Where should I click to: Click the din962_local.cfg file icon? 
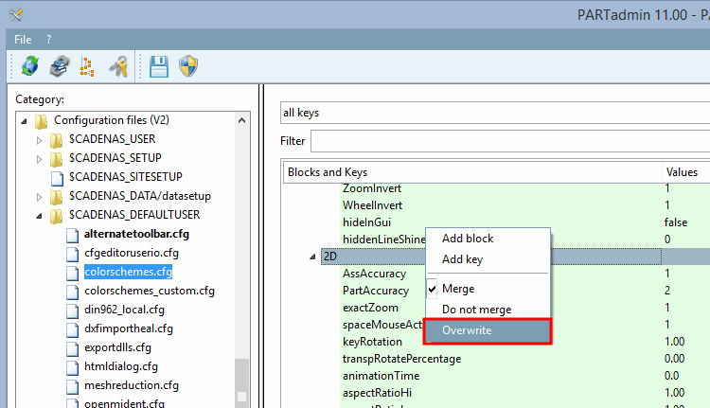(73, 310)
